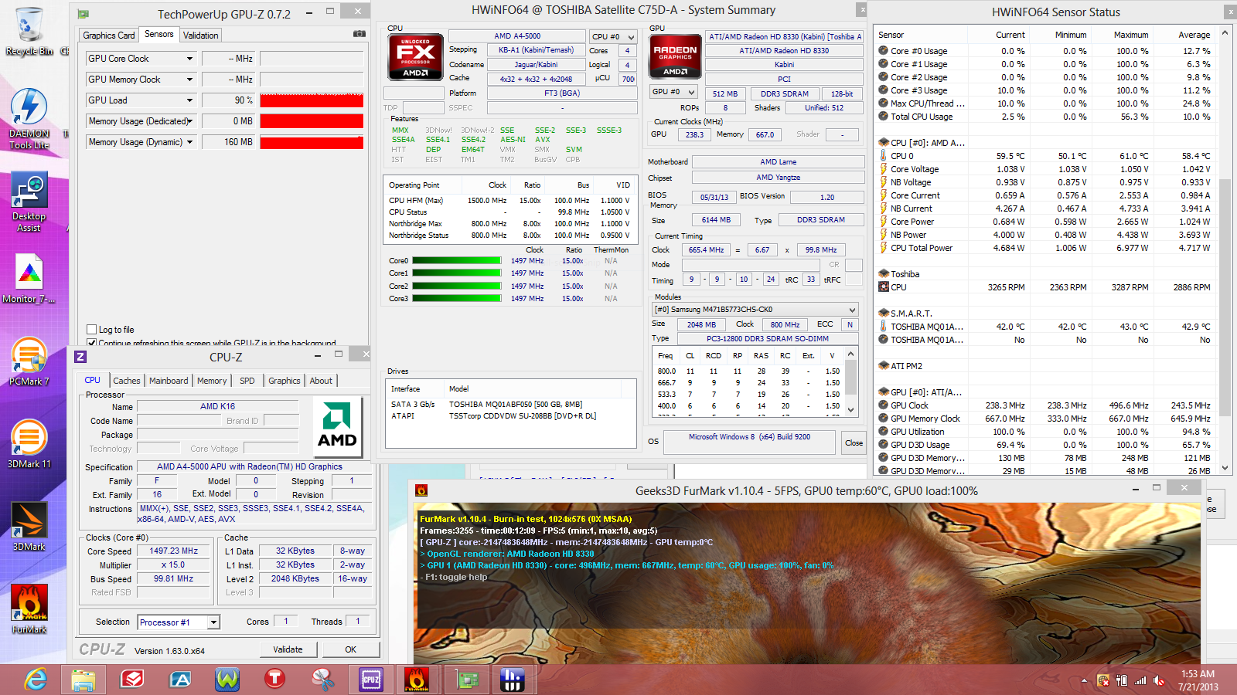Click Memory Usage (Dynamic) red graph
The height and width of the screenshot is (695, 1237).
pyautogui.click(x=312, y=142)
